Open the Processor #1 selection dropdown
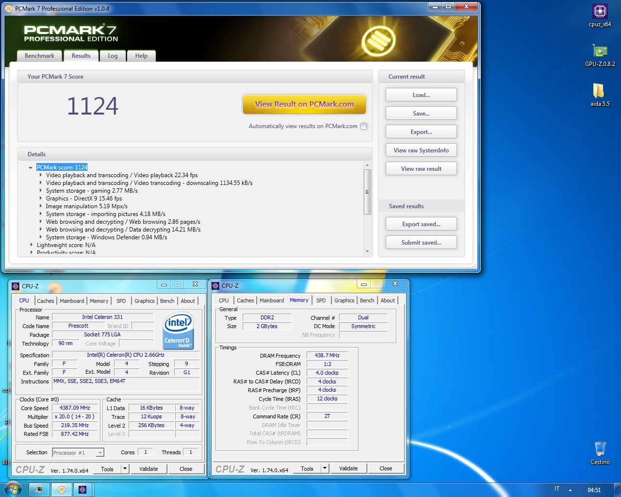This screenshot has width=621, height=497. [x=100, y=453]
